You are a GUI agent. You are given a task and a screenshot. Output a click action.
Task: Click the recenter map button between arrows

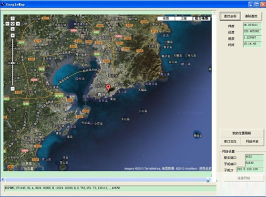tap(12, 24)
